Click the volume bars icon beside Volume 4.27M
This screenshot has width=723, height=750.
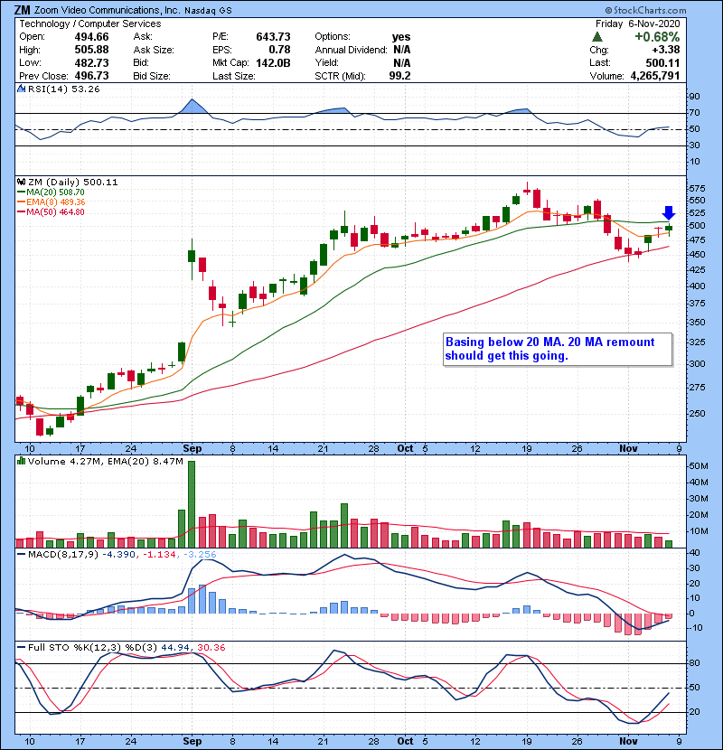pos(21,461)
